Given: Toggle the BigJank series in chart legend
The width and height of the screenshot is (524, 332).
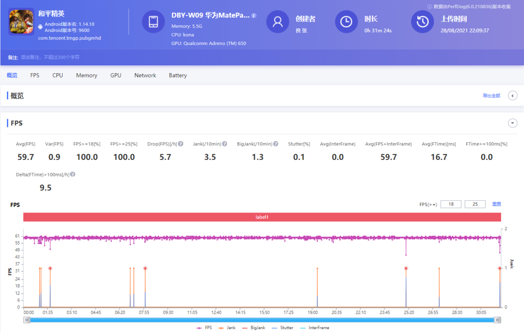Looking at the screenshot, I should click(x=253, y=328).
